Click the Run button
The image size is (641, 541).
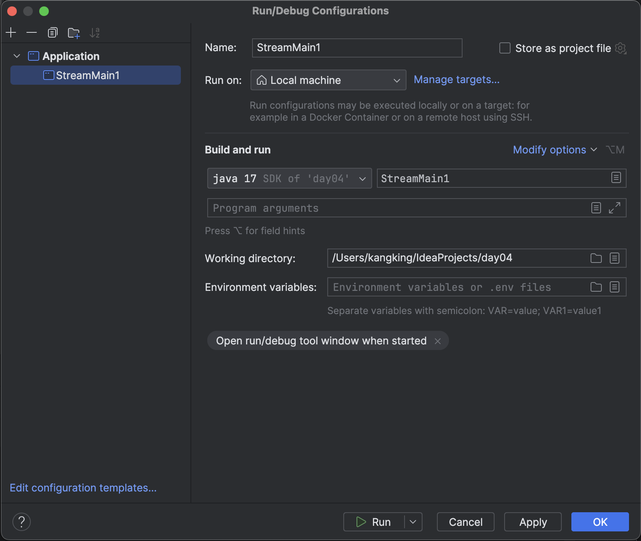click(x=374, y=522)
